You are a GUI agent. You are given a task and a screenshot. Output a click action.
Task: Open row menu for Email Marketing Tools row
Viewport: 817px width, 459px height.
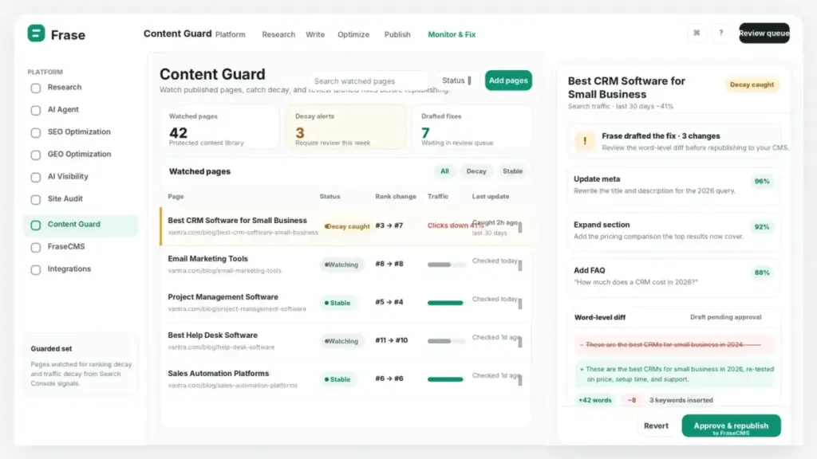point(520,265)
